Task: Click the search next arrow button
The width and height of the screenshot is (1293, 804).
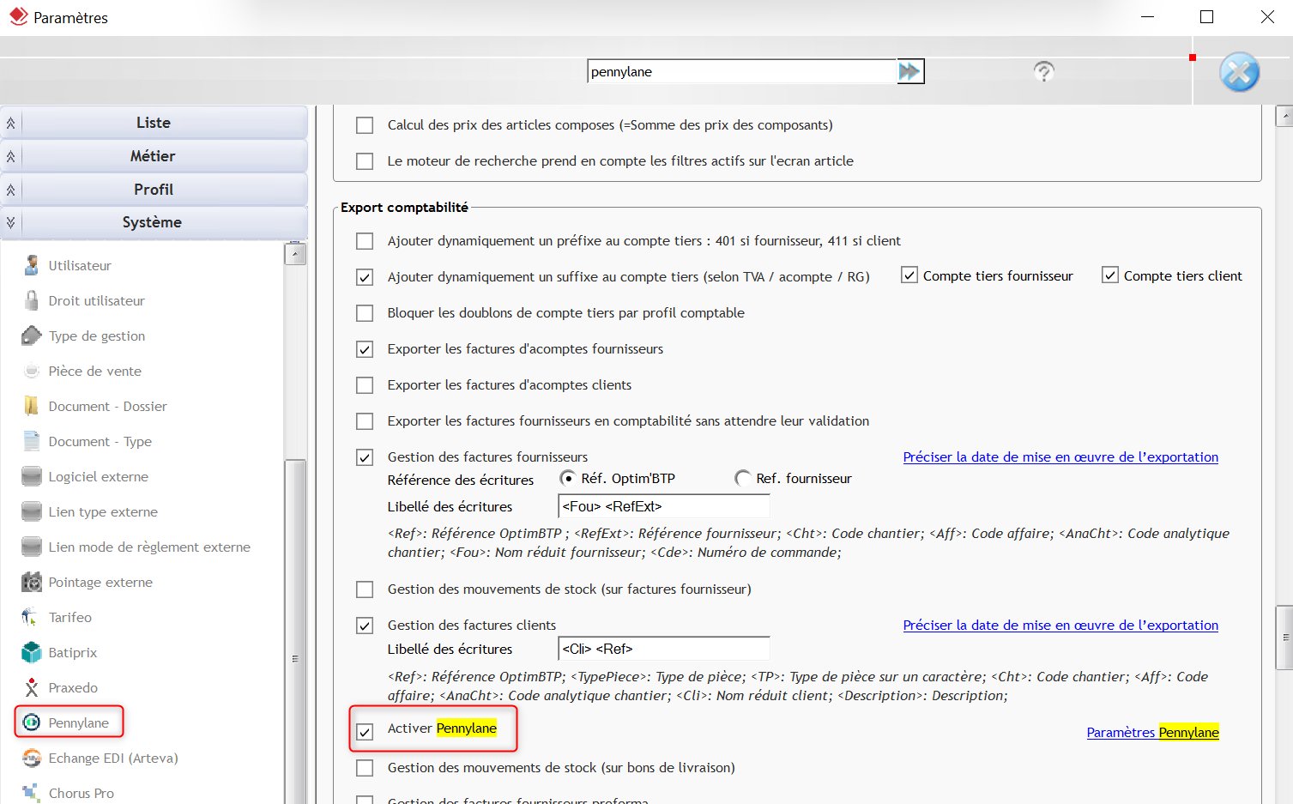Action: [909, 71]
